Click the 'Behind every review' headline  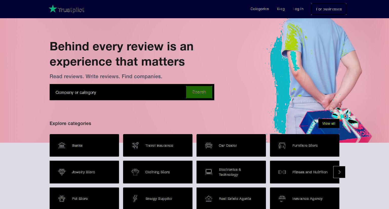(x=122, y=54)
